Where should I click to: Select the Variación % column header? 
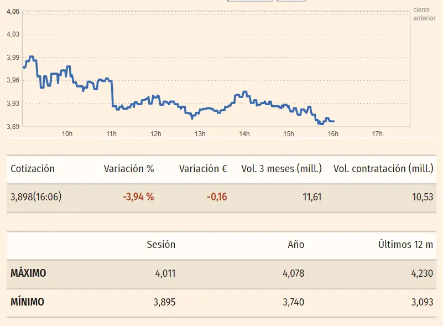[x=129, y=169]
